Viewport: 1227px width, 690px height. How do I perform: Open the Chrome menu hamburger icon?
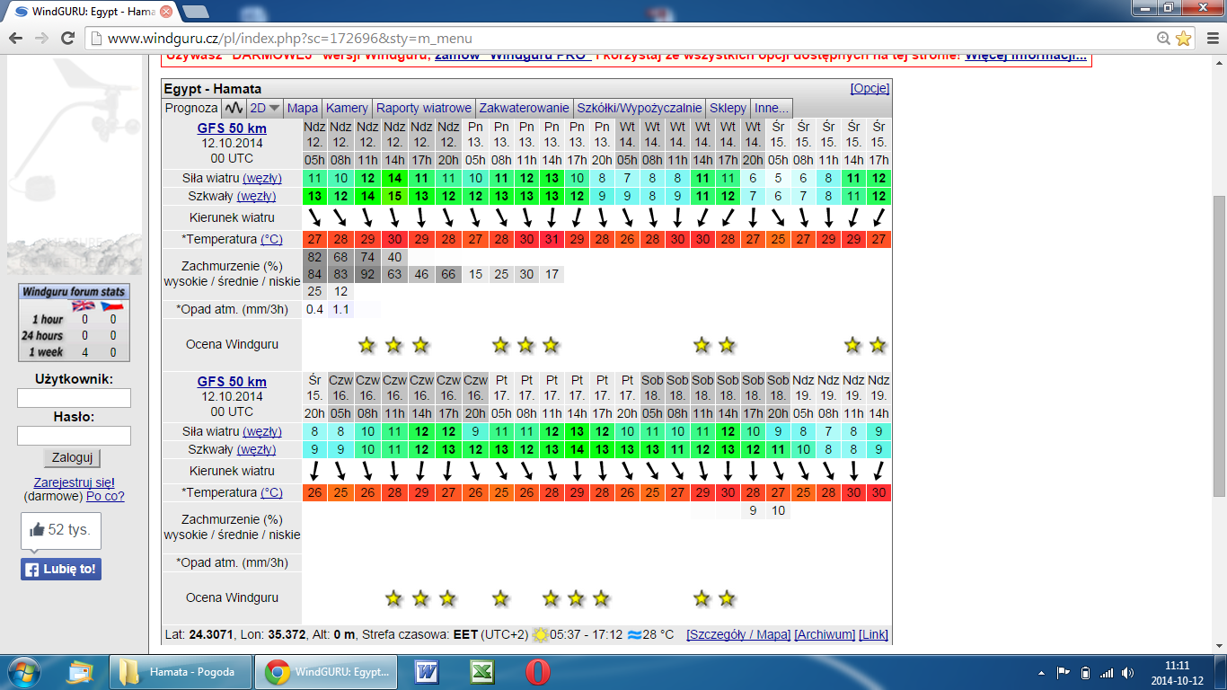click(x=1211, y=39)
